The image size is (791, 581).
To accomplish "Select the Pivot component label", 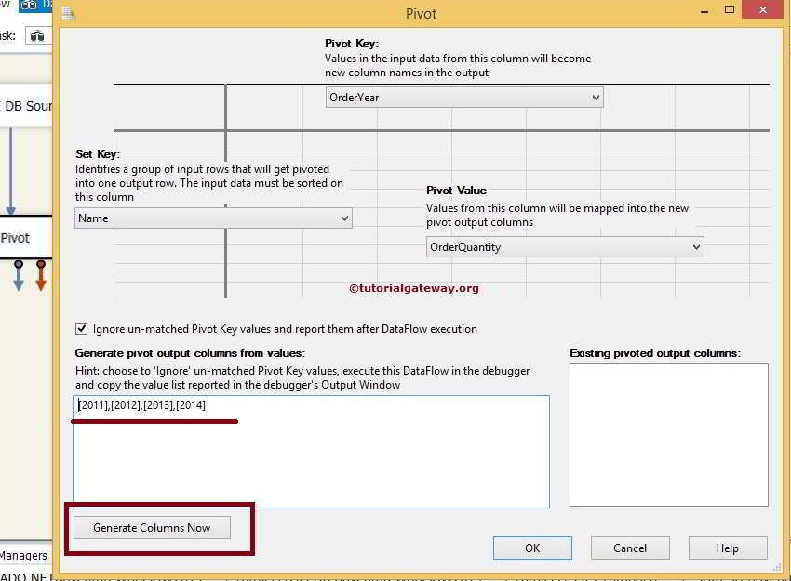I will click(14, 237).
